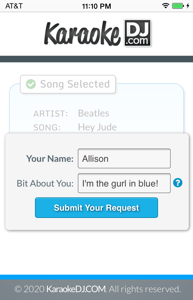The width and height of the screenshot is (193, 300).
Task: Click the Song Selected badge
Action: coord(68,84)
